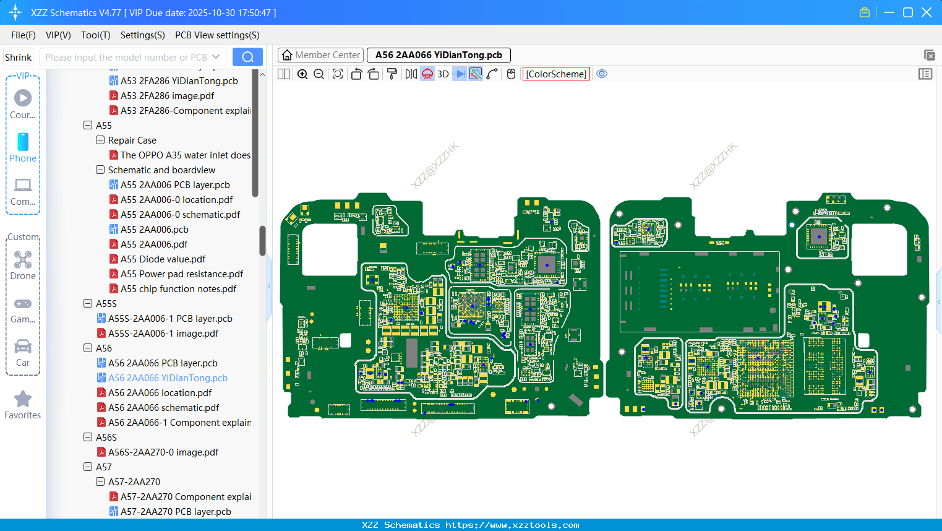The height and width of the screenshot is (531, 942).
Task: Toggle the diode direction display tool
Action: click(458, 74)
